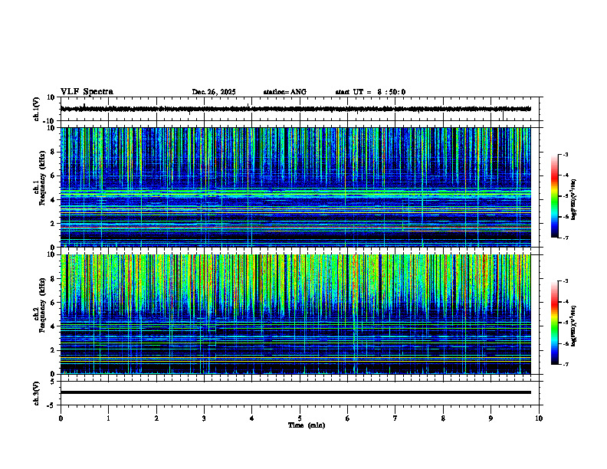
Task: Click the "ch.1(V)" waveform axis label
Action: pyautogui.click(x=37, y=109)
